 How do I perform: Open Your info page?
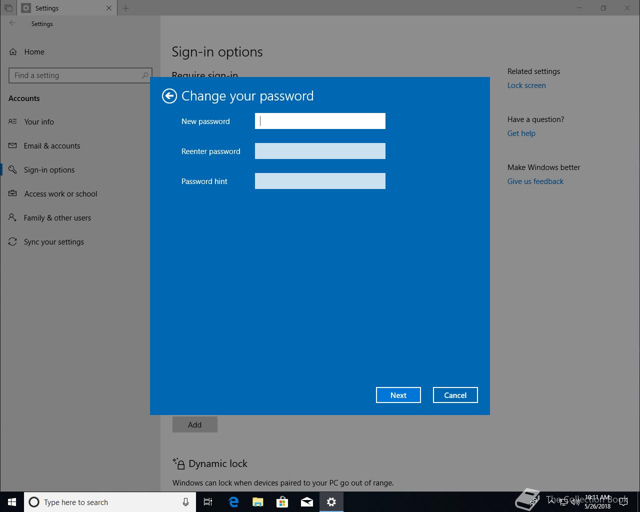(80, 122)
